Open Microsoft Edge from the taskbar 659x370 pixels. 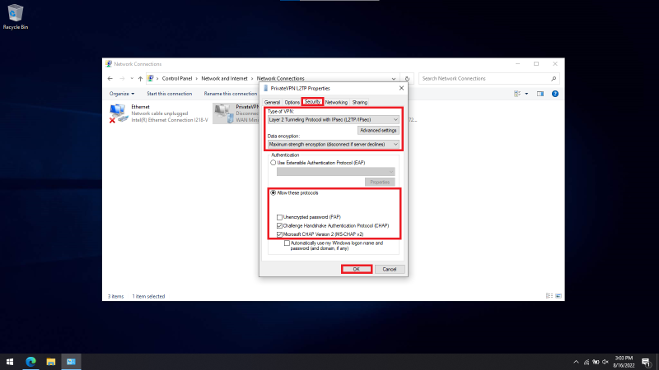(31, 362)
